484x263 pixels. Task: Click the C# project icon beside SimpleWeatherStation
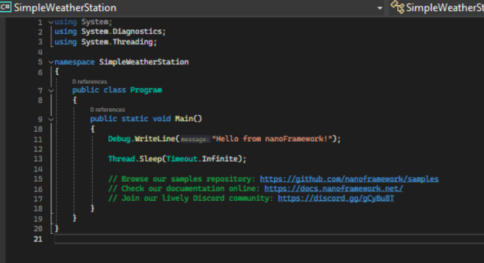coord(5,7)
